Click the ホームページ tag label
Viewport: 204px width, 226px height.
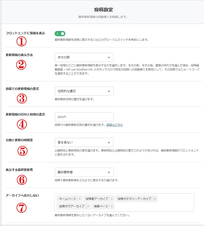tap(68, 199)
